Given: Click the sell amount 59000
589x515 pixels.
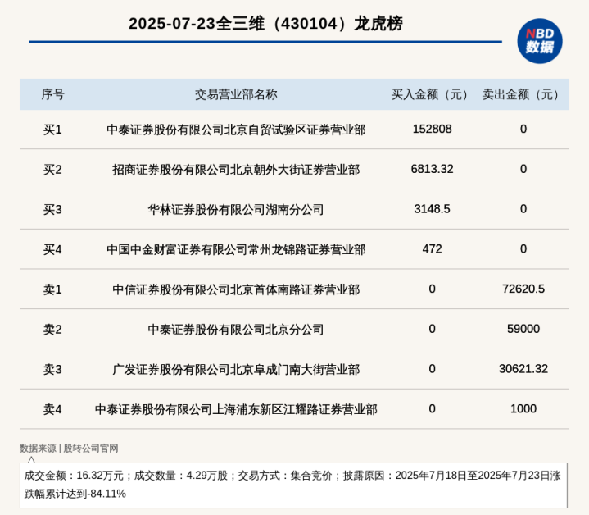Looking at the screenshot, I should coord(523,329).
